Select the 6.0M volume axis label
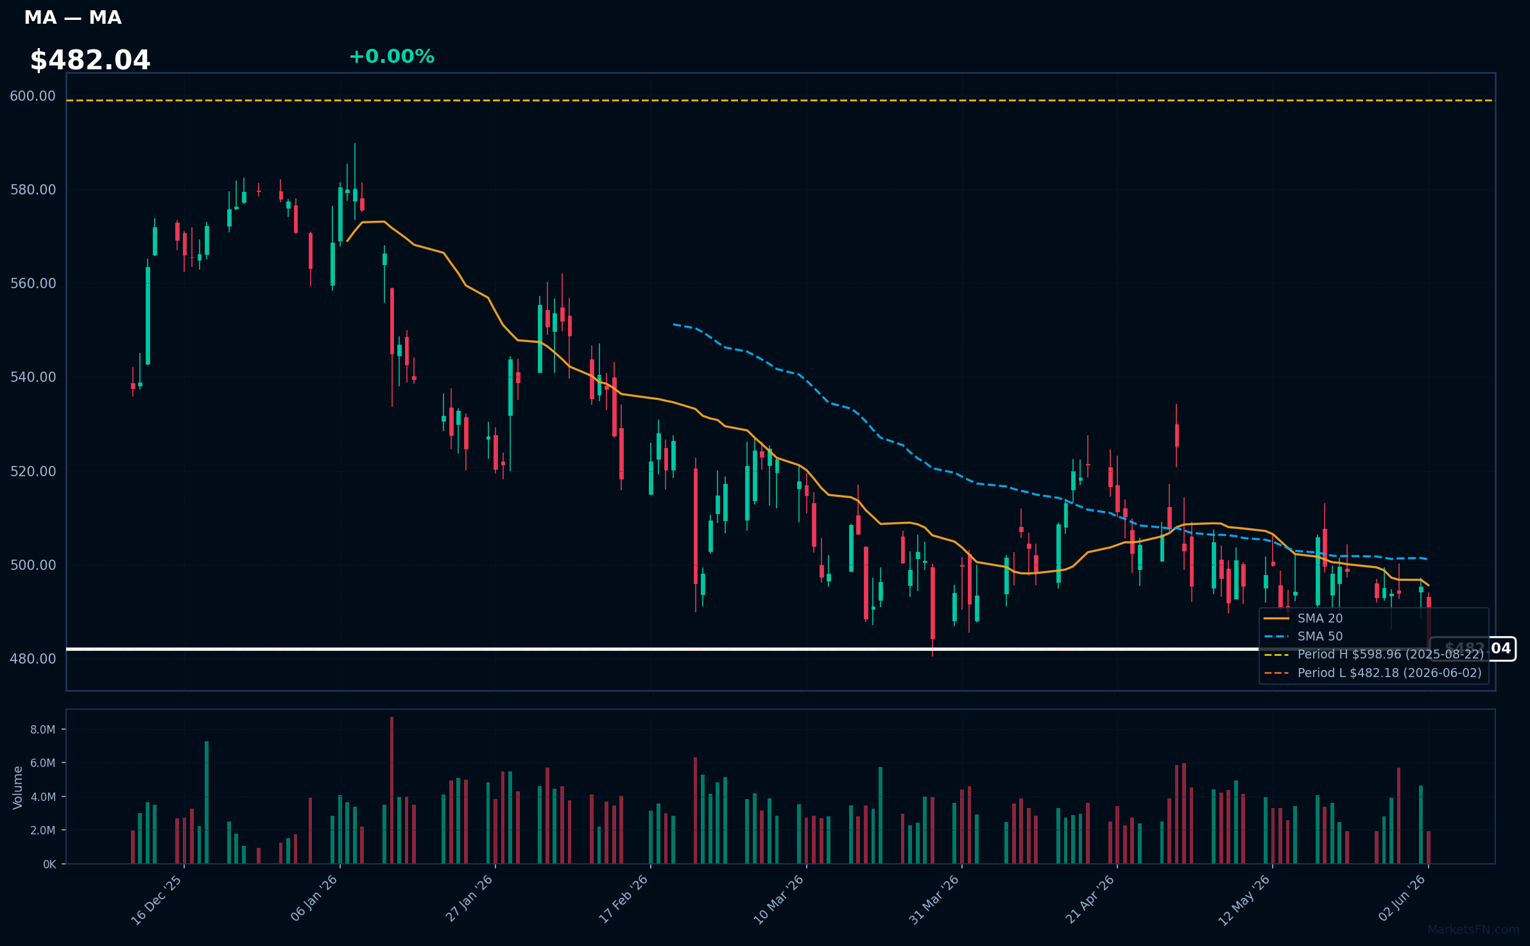Screen dimensions: 1530x946 pyautogui.click(x=43, y=763)
